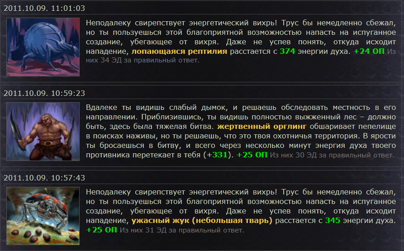Open the muscular orgling portrait image
This screenshot has height=251, width=404.
tap(43, 132)
